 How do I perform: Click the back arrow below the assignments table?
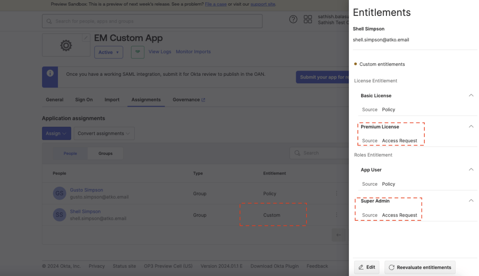click(x=338, y=235)
